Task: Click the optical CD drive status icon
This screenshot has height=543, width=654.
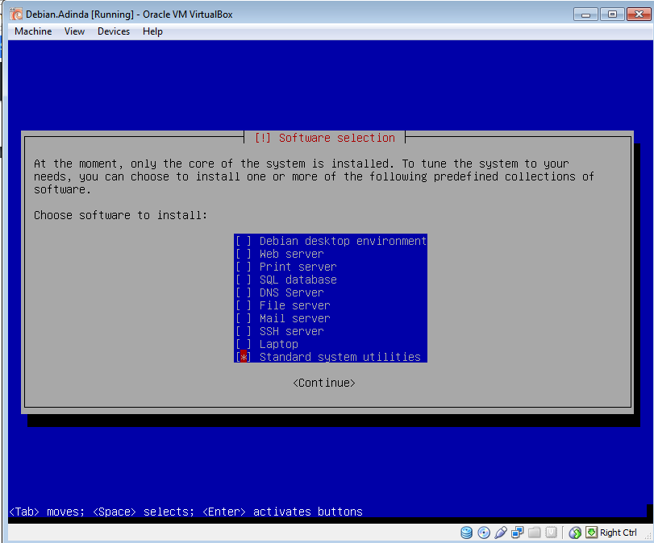Action: [483, 533]
